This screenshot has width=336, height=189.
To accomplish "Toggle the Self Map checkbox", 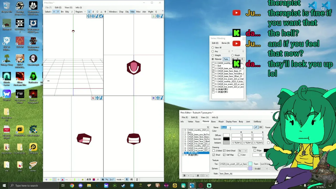I will 224,155.
